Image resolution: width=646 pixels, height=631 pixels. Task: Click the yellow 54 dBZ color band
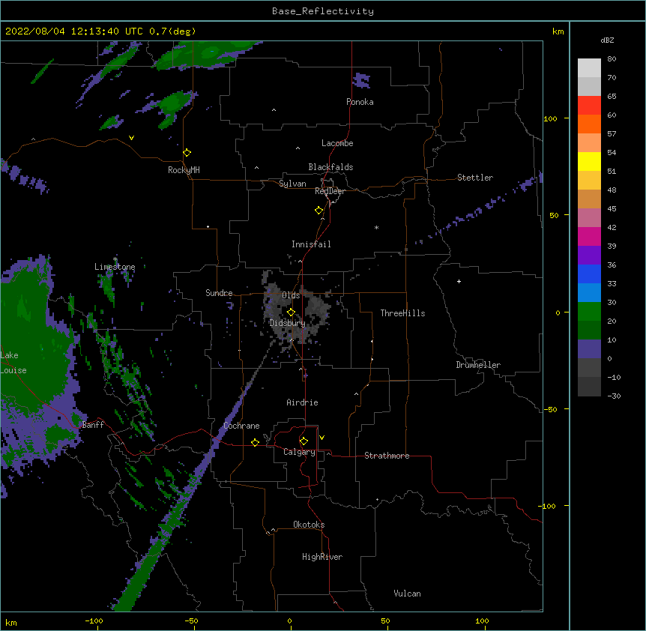click(x=589, y=161)
